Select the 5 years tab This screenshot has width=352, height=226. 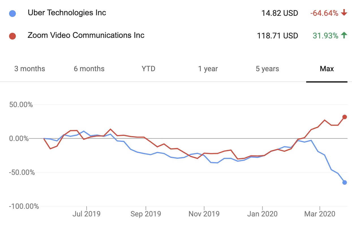pos(267,69)
